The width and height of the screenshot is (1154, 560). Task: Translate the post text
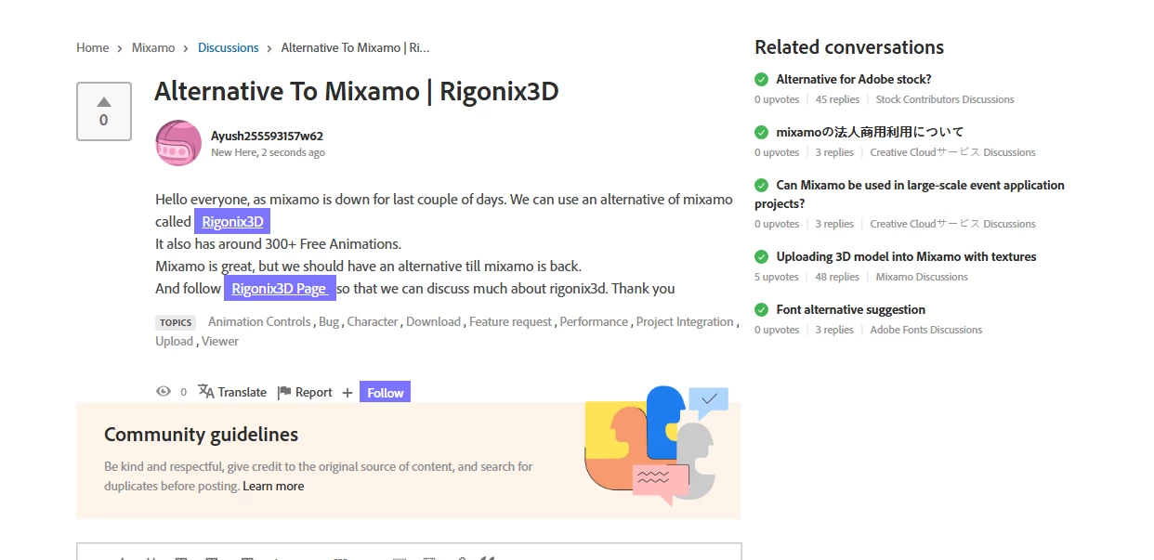(242, 392)
